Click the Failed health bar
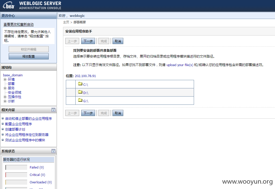The height and width of the screenshot is (189, 275). [x=16, y=167]
